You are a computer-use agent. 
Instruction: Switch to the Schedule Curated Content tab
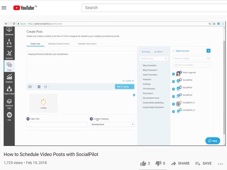[59, 44]
